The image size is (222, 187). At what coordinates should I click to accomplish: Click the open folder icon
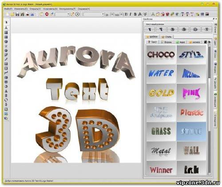pyautogui.click(x=12, y=14)
